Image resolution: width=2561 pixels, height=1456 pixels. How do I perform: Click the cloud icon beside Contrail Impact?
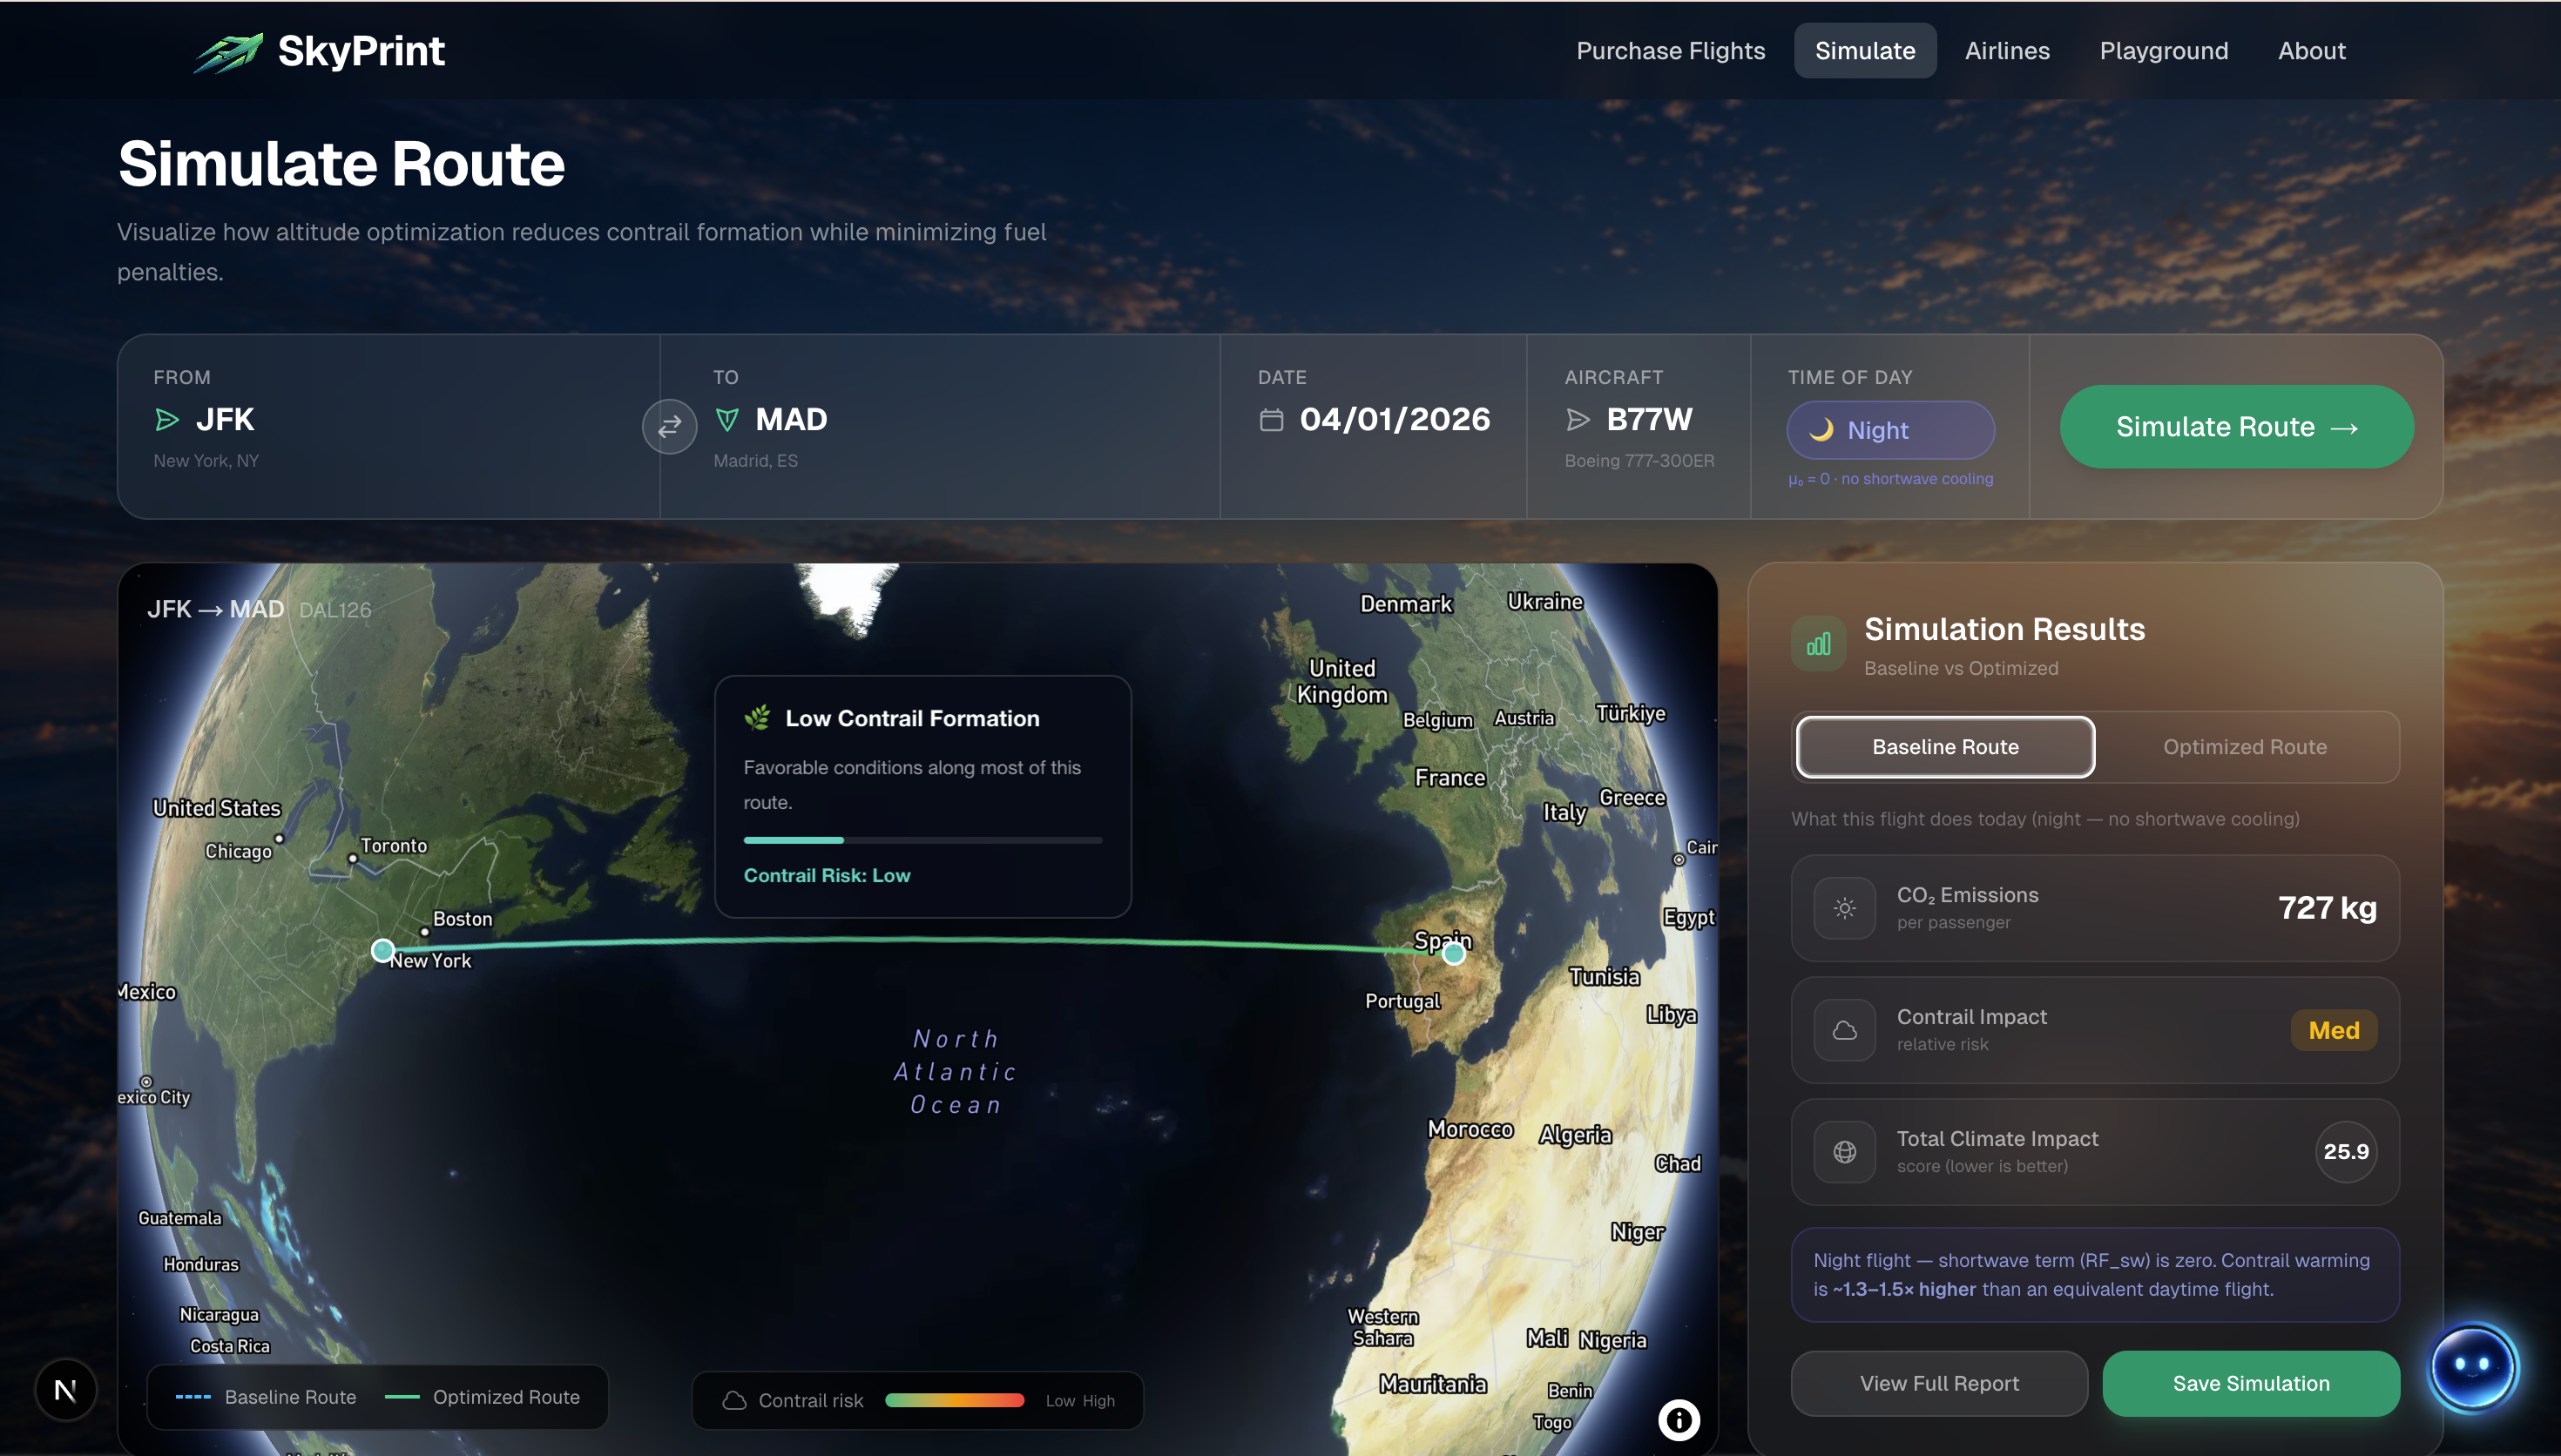[x=1844, y=1030]
